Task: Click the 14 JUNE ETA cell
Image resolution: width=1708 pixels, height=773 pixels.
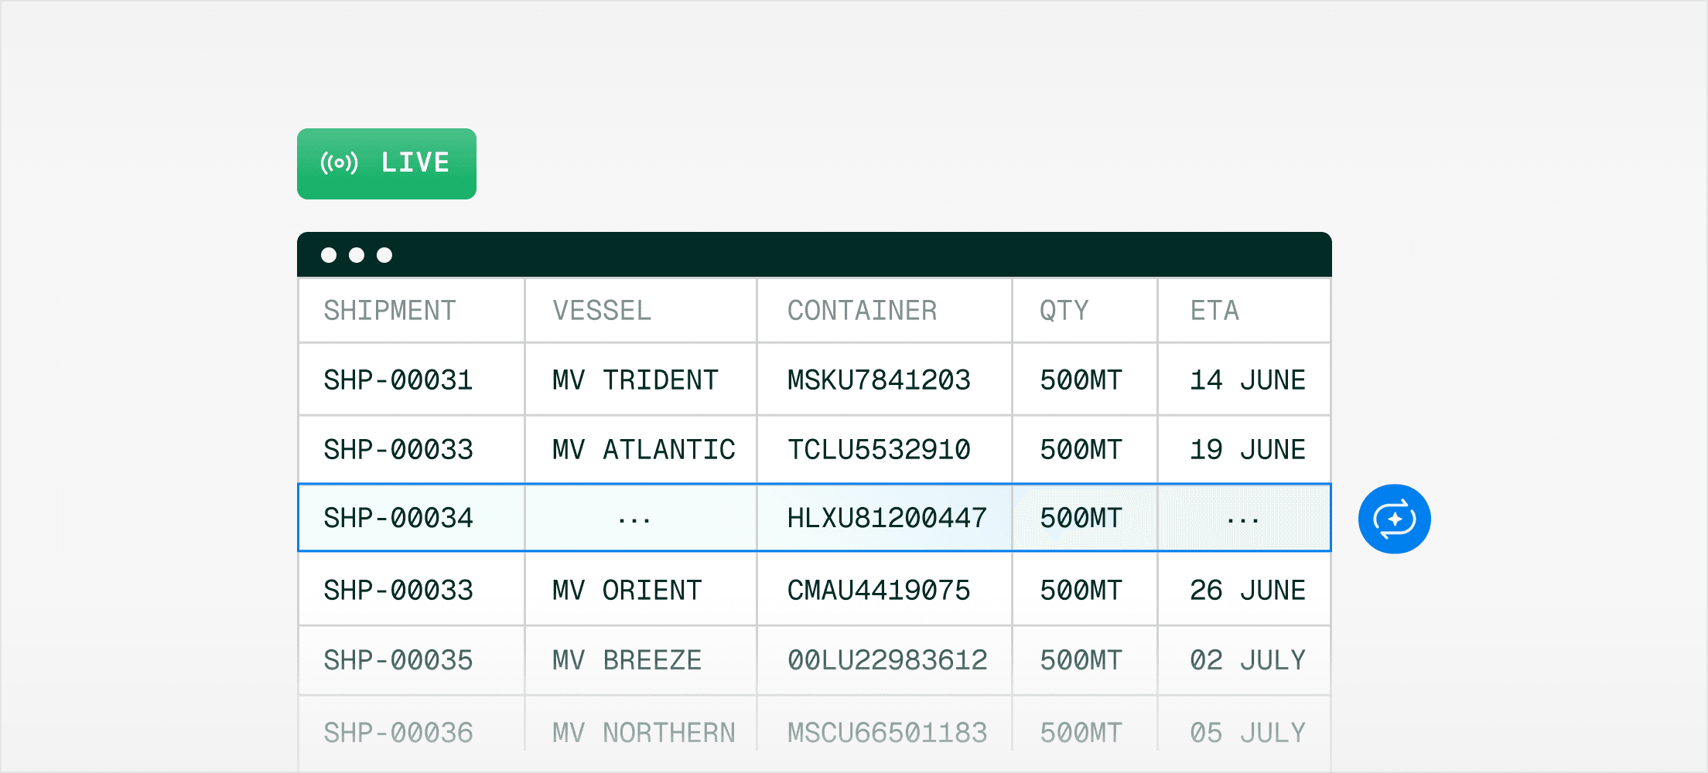Action: (x=1244, y=380)
